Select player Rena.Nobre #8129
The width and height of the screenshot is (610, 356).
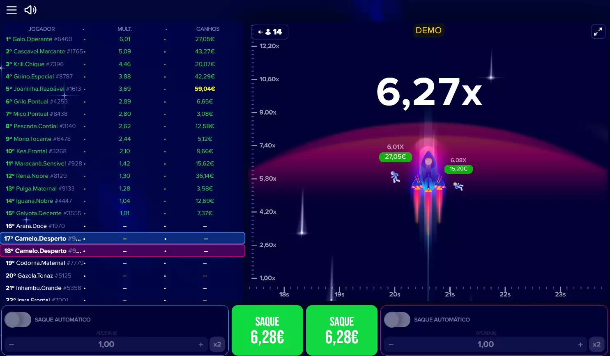pos(36,176)
